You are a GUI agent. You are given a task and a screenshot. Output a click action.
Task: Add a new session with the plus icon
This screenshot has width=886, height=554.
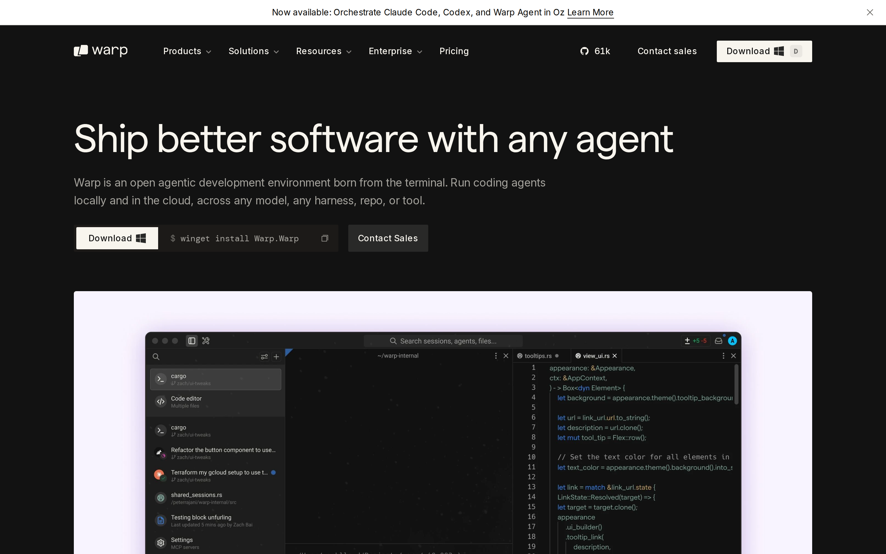tap(277, 356)
